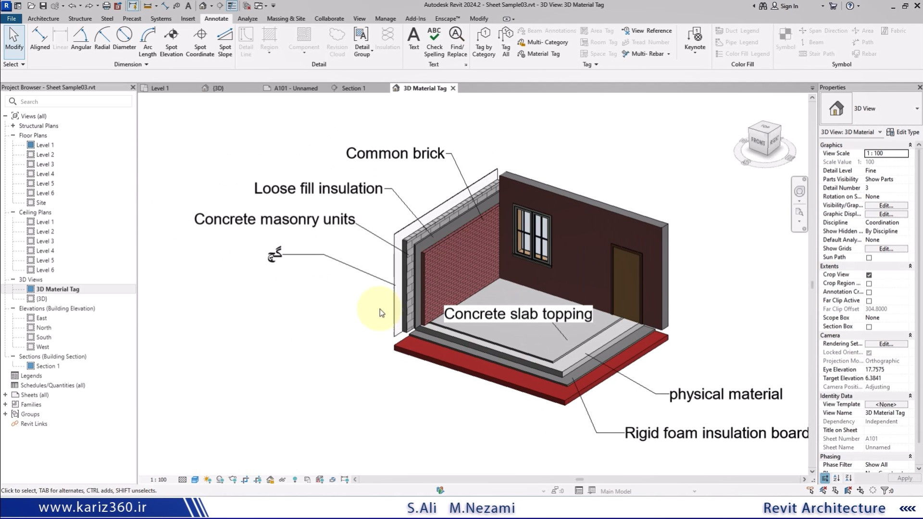Click the Project Browser search field
Image resolution: width=923 pixels, height=519 pixels.
pos(69,102)
